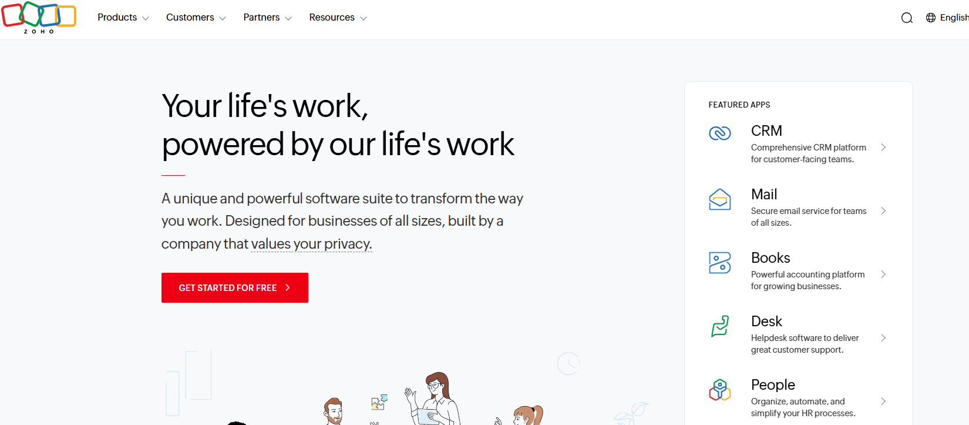Click the Books app icon
This screenshot has height=425, width=969.
tap(720, 263)
